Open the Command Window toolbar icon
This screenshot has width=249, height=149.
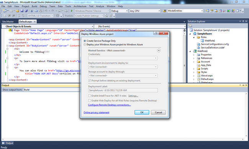237,11
